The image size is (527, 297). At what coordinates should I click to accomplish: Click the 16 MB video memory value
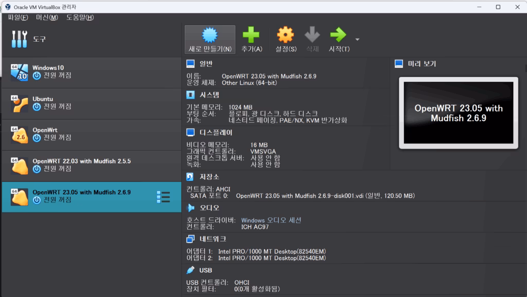pos(259,145)
